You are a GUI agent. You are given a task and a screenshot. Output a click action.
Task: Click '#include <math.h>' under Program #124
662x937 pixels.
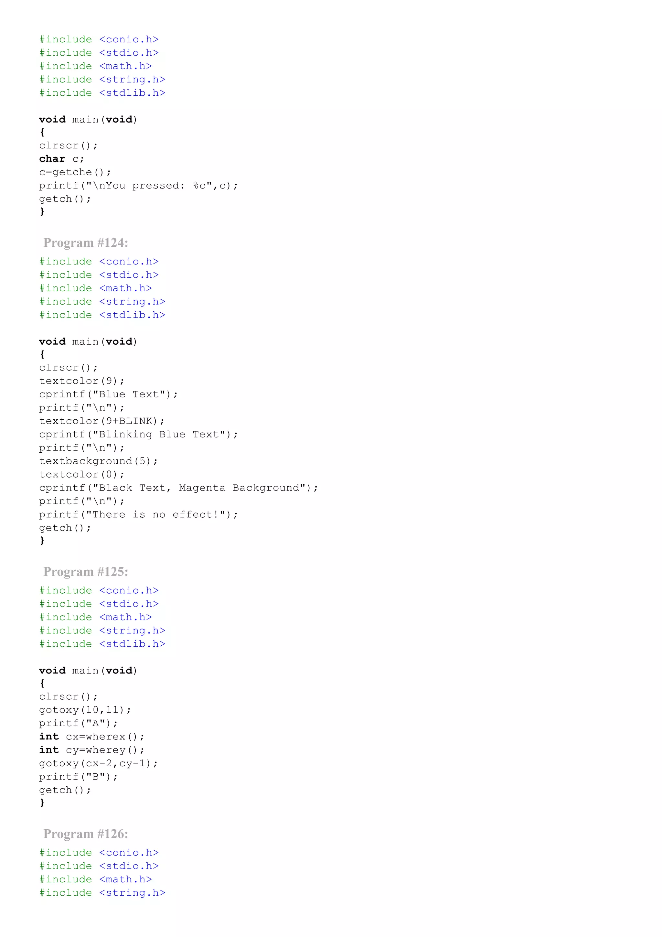96,288
